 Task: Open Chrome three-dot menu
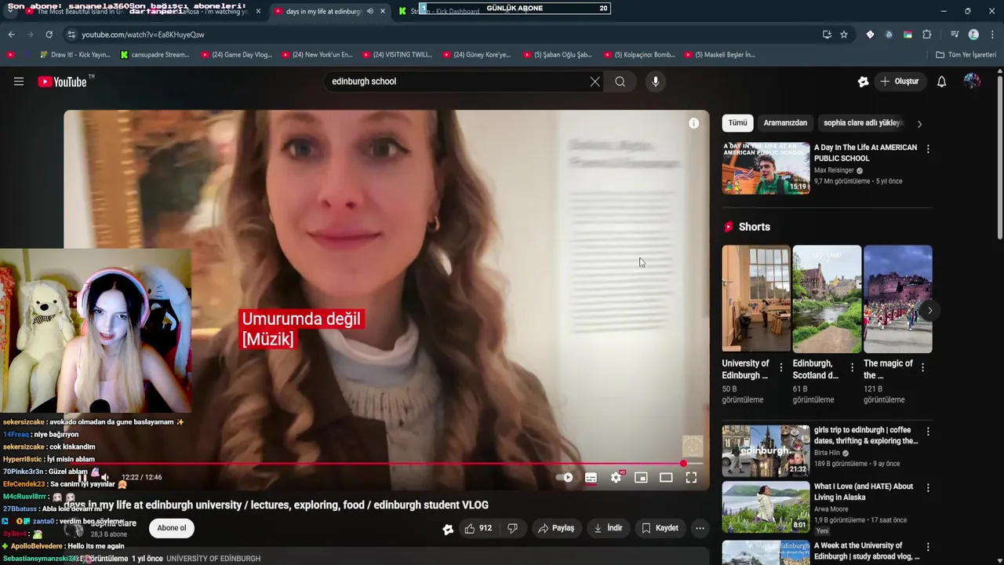[x=992, y=35]
